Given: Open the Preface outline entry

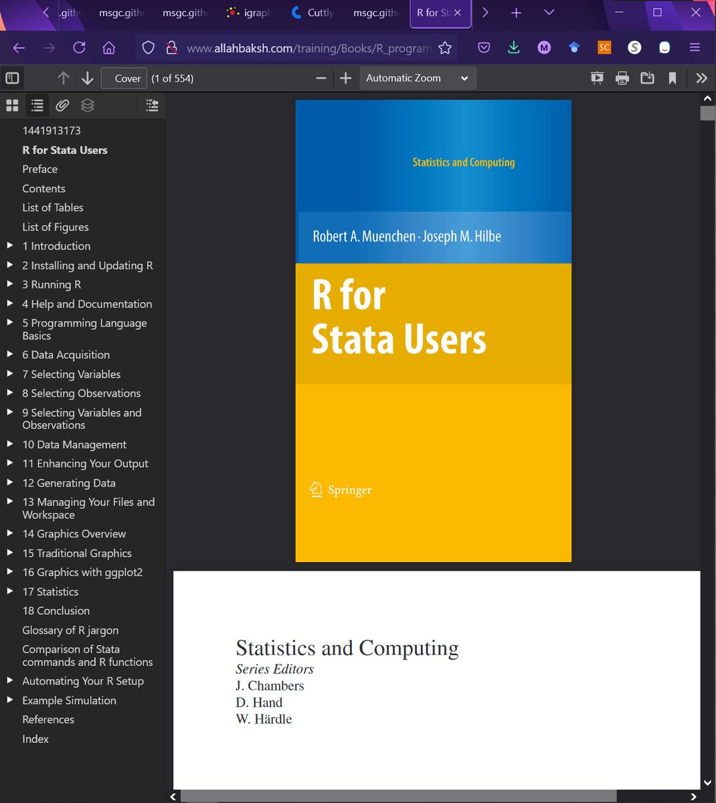Looking at the screenshot, I should pos(40,169).
